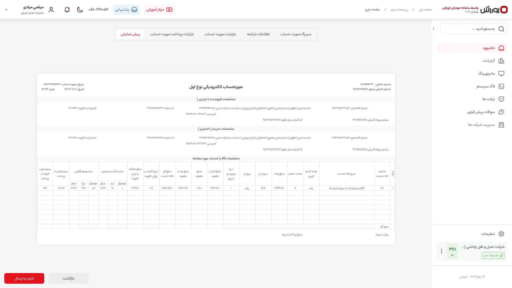The image size is (512, 288).
Task: Collapse the sidebar with the chevron button
Action: (434, 29)
